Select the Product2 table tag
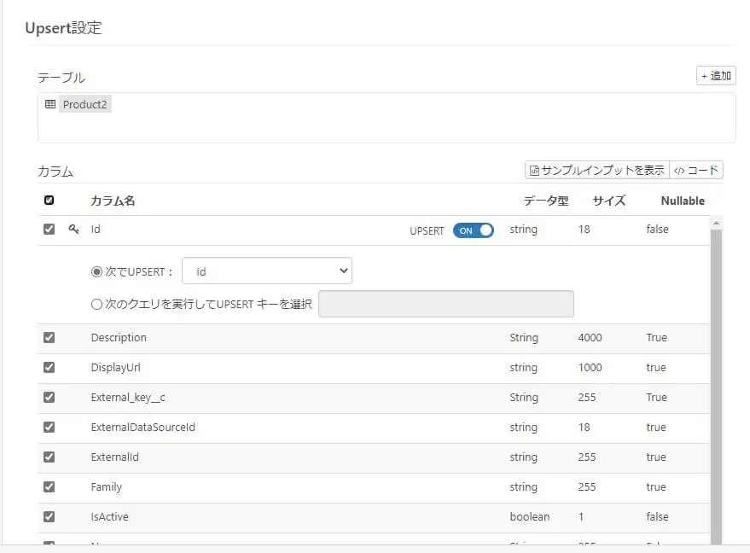This screenshot has height=553, width=750. pos(84,104)
